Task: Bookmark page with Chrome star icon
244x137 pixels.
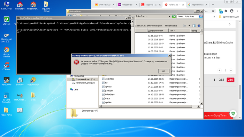Action: (x=213, y=11)
